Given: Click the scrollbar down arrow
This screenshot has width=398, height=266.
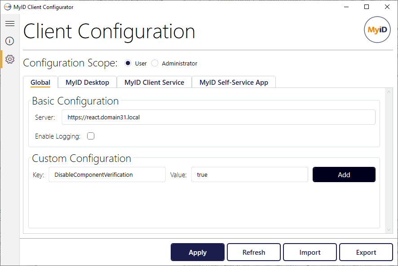Looking at the screenshot, I should click(x=389, y=230).
